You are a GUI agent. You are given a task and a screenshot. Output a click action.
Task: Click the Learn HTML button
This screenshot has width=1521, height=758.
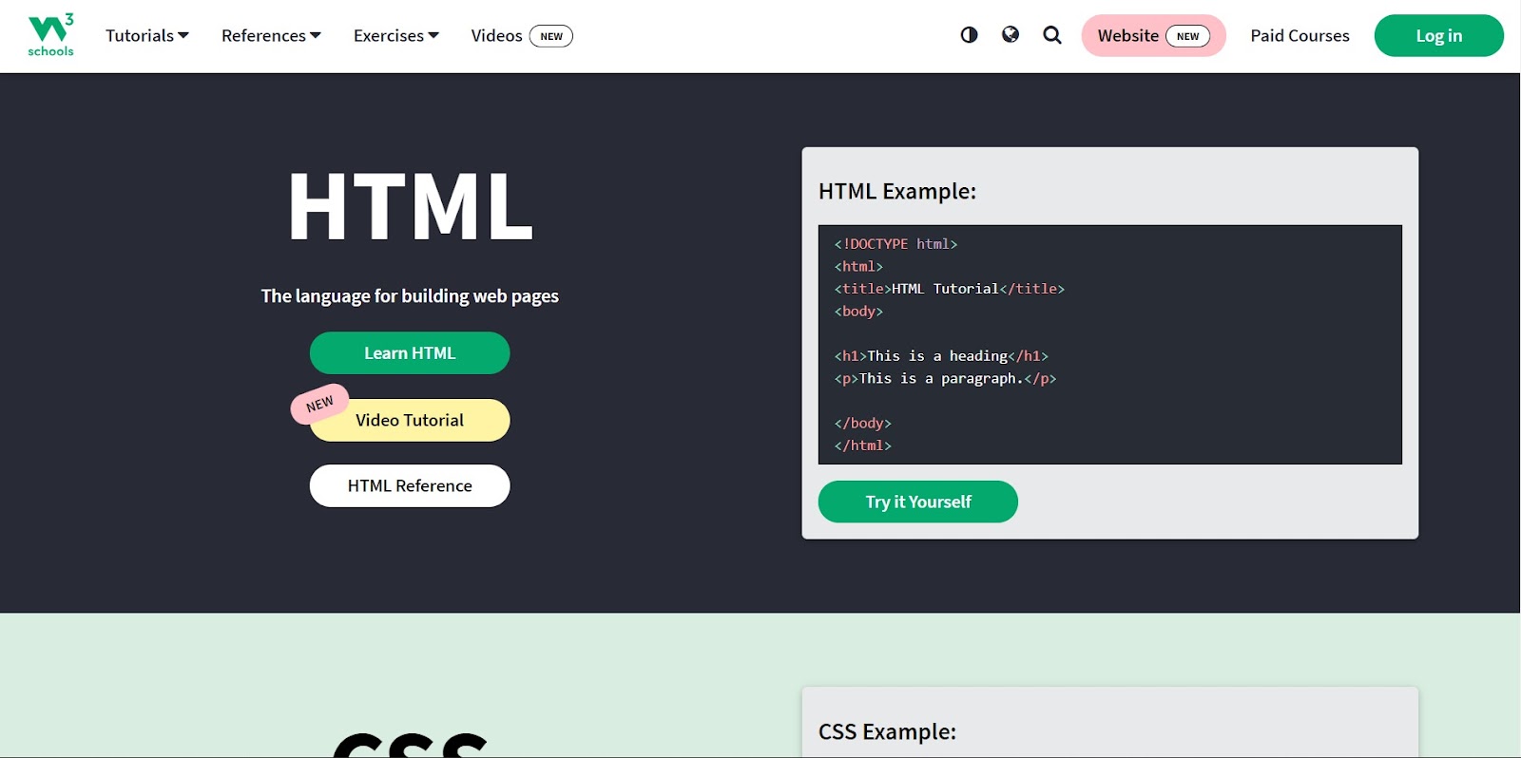coord(410,352)
